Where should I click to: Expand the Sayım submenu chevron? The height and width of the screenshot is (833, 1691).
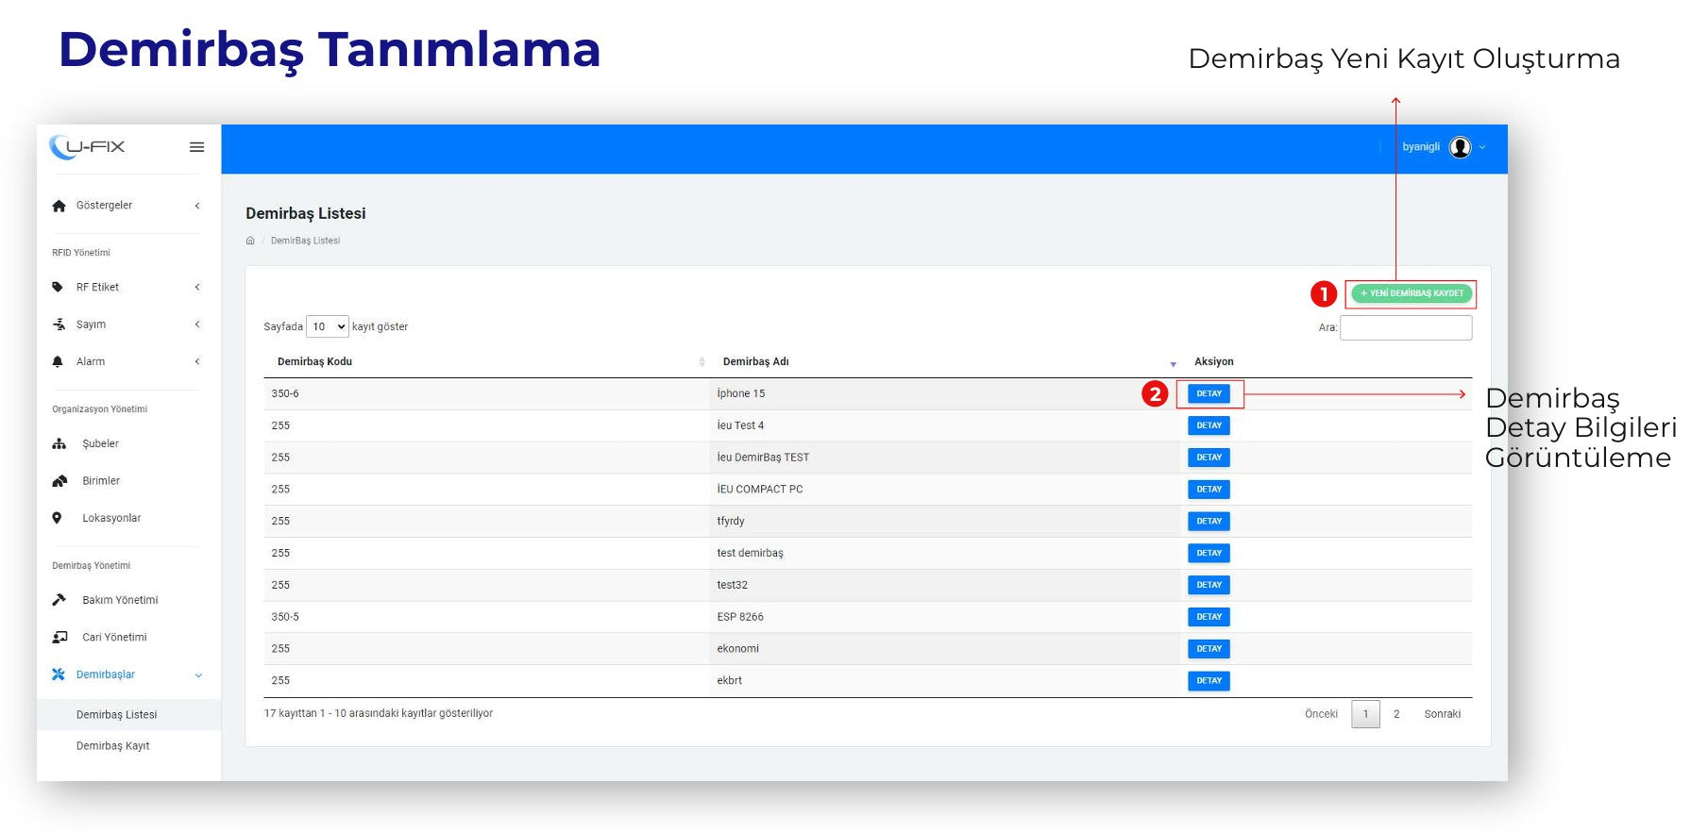pos(197,325)
